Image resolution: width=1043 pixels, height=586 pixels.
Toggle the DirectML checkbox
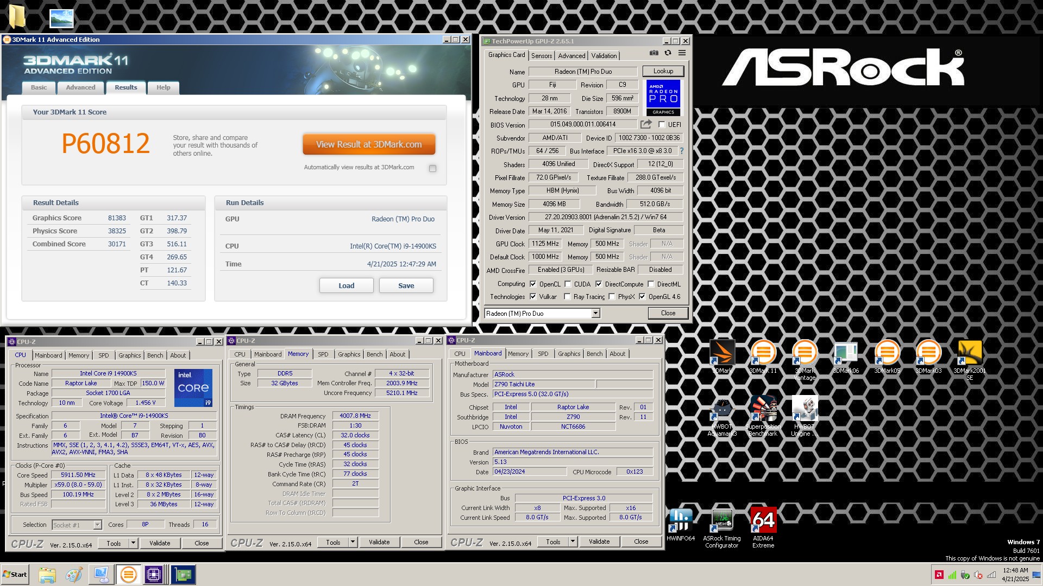click(651, 284)
